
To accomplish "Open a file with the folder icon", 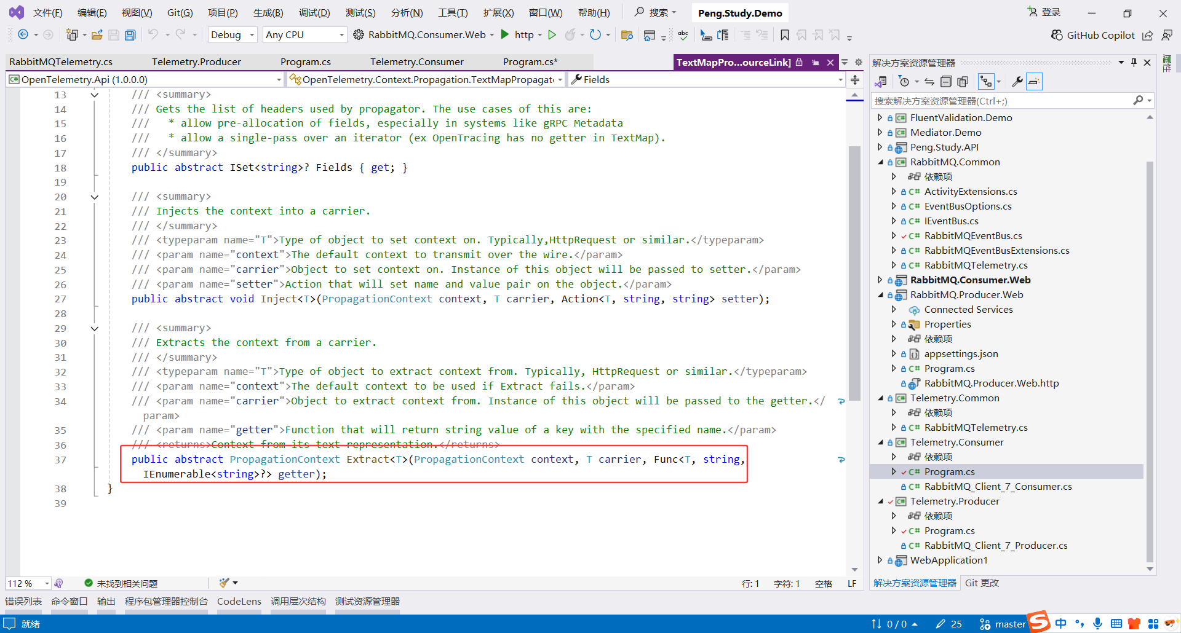I will tap(97, 35).
